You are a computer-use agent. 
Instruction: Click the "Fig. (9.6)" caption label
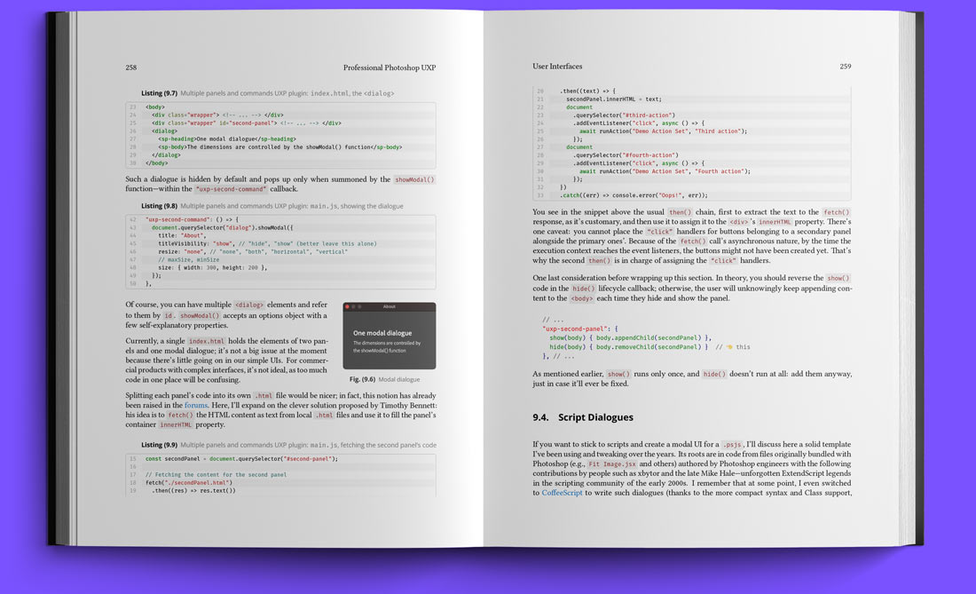click(x=362, y=379)
